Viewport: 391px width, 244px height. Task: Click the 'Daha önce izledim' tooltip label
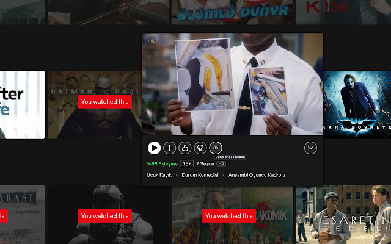(x=230, y=157)
